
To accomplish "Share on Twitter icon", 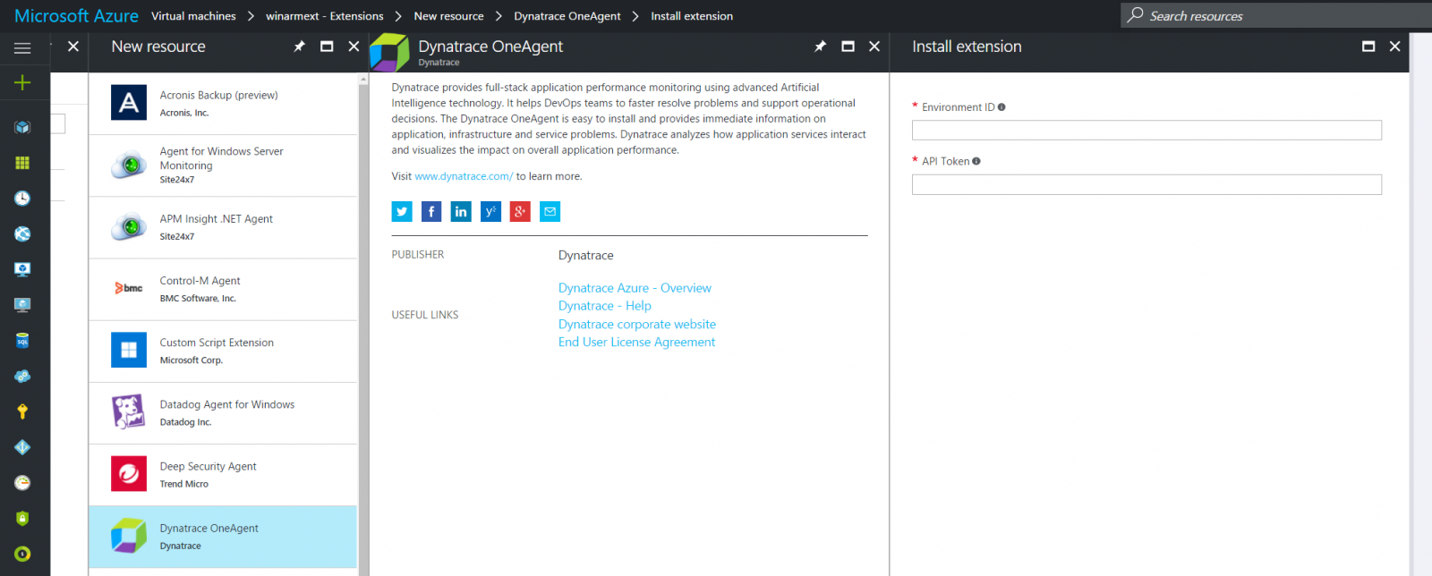I will (402, 211).
